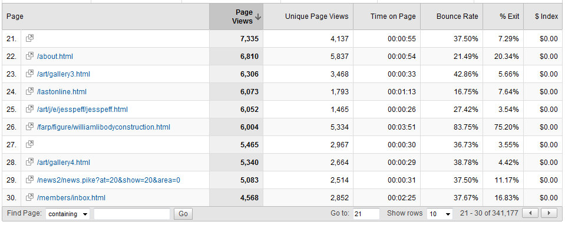Go to previous page of results arrow

530,213
